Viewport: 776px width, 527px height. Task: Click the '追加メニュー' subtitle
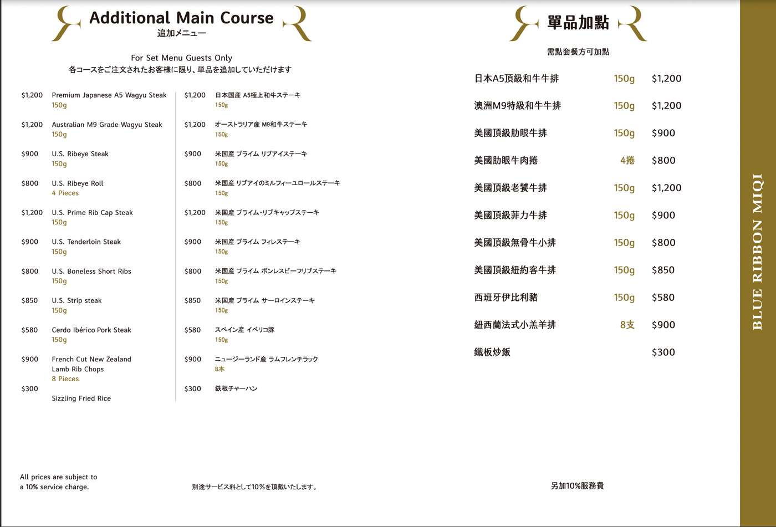pyautogui.click(x=182, y=33)
